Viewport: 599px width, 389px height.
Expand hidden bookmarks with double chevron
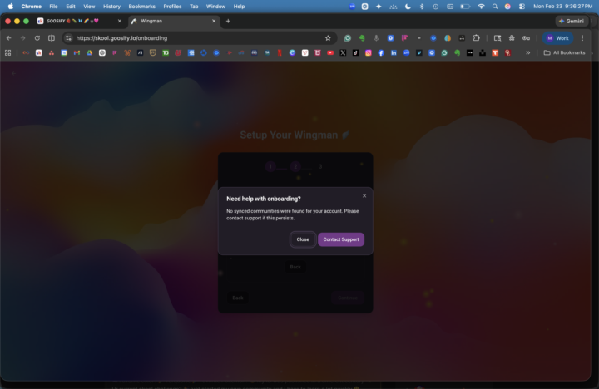(x=528, y=52)
